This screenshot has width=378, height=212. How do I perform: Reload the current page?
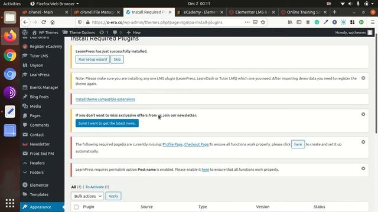[x=44, y=22]
